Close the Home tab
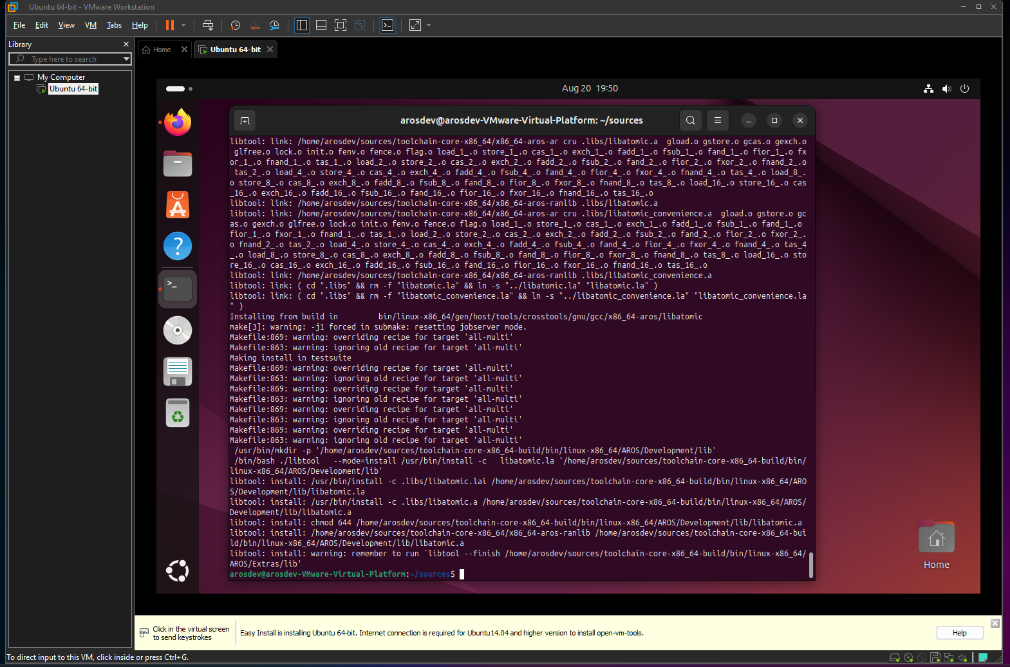 184,50
